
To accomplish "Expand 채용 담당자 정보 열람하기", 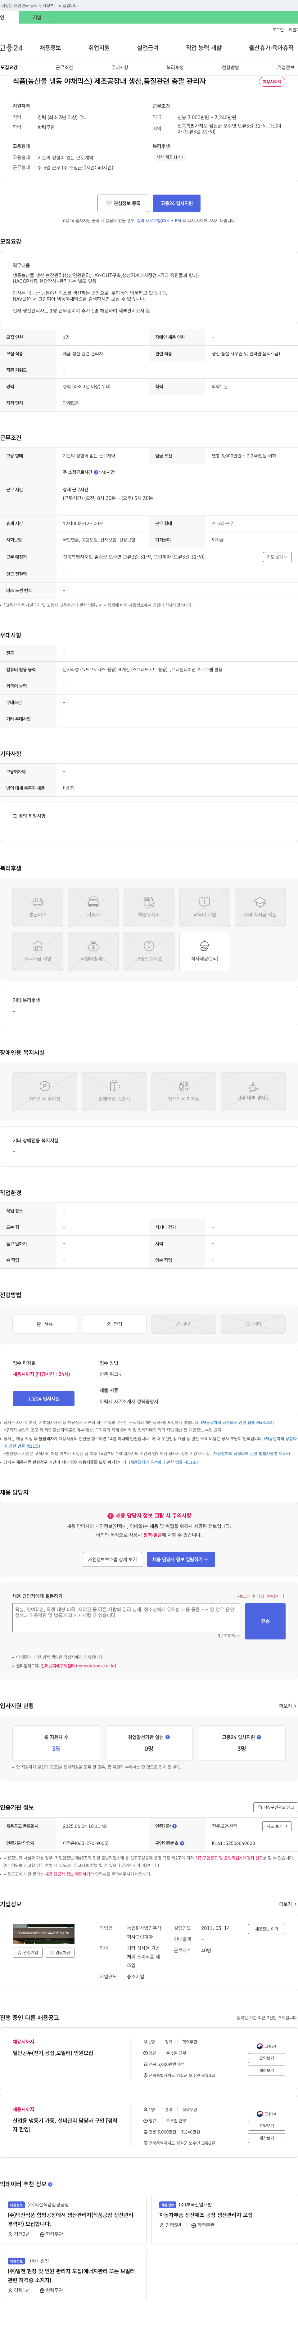I will pyautogui.click(x=181, y=1560).
